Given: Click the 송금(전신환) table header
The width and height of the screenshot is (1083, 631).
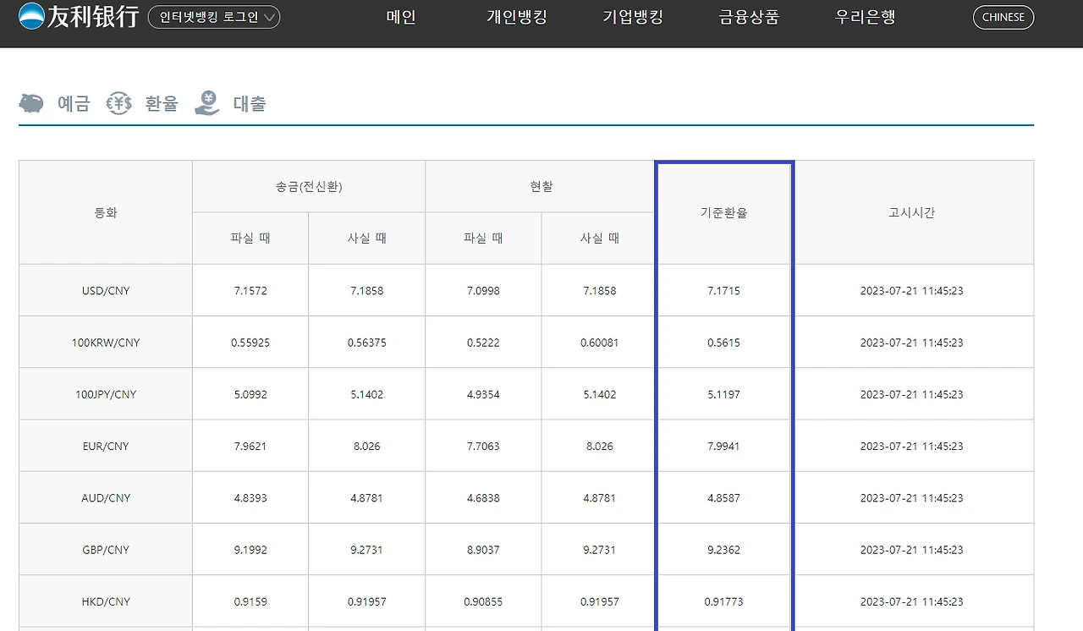Looking at the screenshot, I should (308, 186).
